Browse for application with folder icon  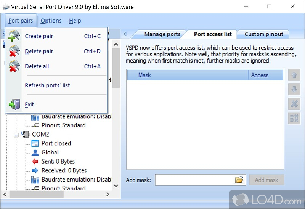point(239,180)
